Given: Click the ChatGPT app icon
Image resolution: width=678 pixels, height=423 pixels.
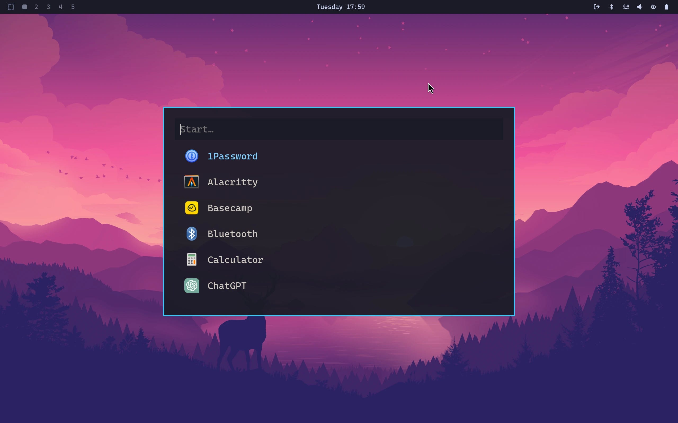Looking at the screenshot, I should [x=192, y=286].
